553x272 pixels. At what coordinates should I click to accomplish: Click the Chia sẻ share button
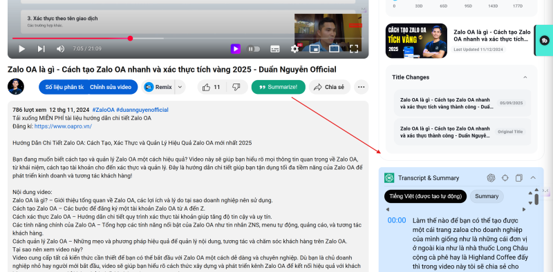point(330,87)
